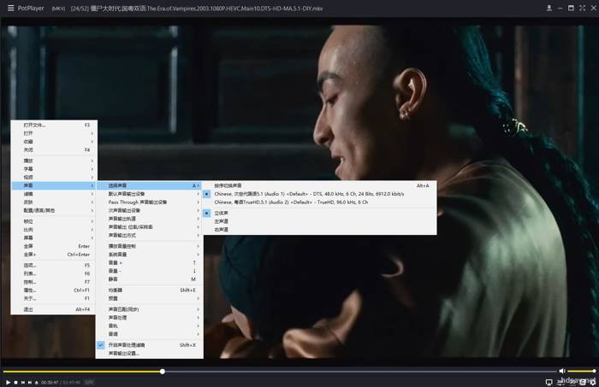Toggle the always-on-top pin icon
The width and height of the screenshot is (599, 387).
pyautogui.click(x=549, y=8)
